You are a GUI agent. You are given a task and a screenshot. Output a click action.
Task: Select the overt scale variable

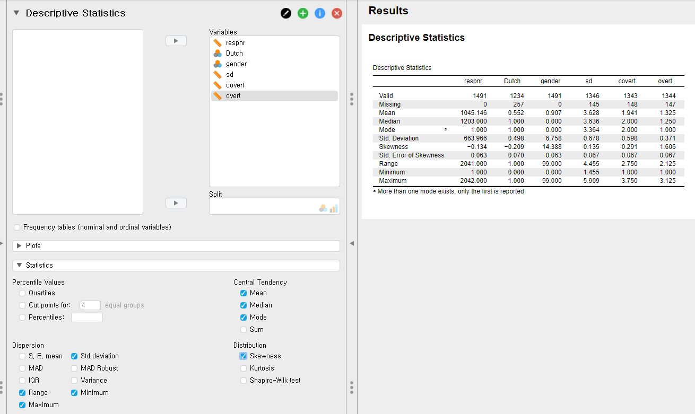coord(233,96)
